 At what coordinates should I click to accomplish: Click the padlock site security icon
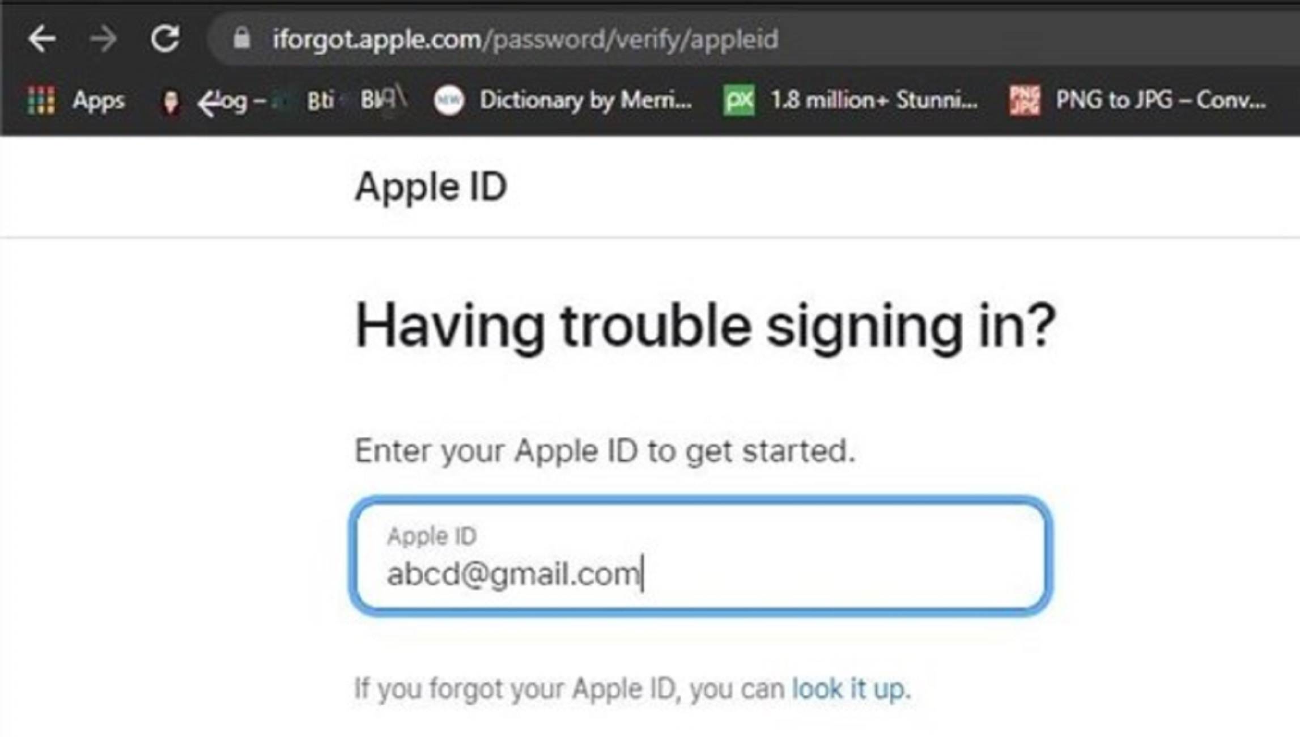[242, 39]
